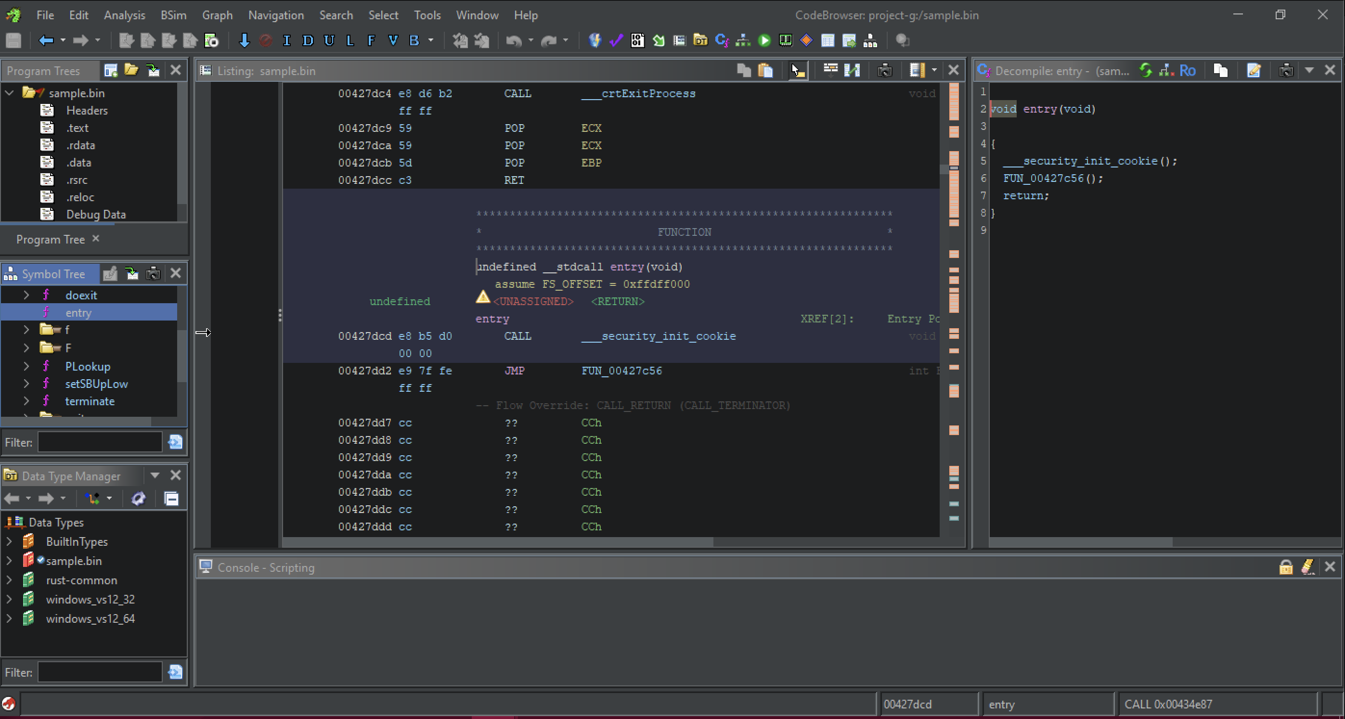Screen dimensions: 1345x719
Task: Click the Listing copy icon
Action: [744, 70]
